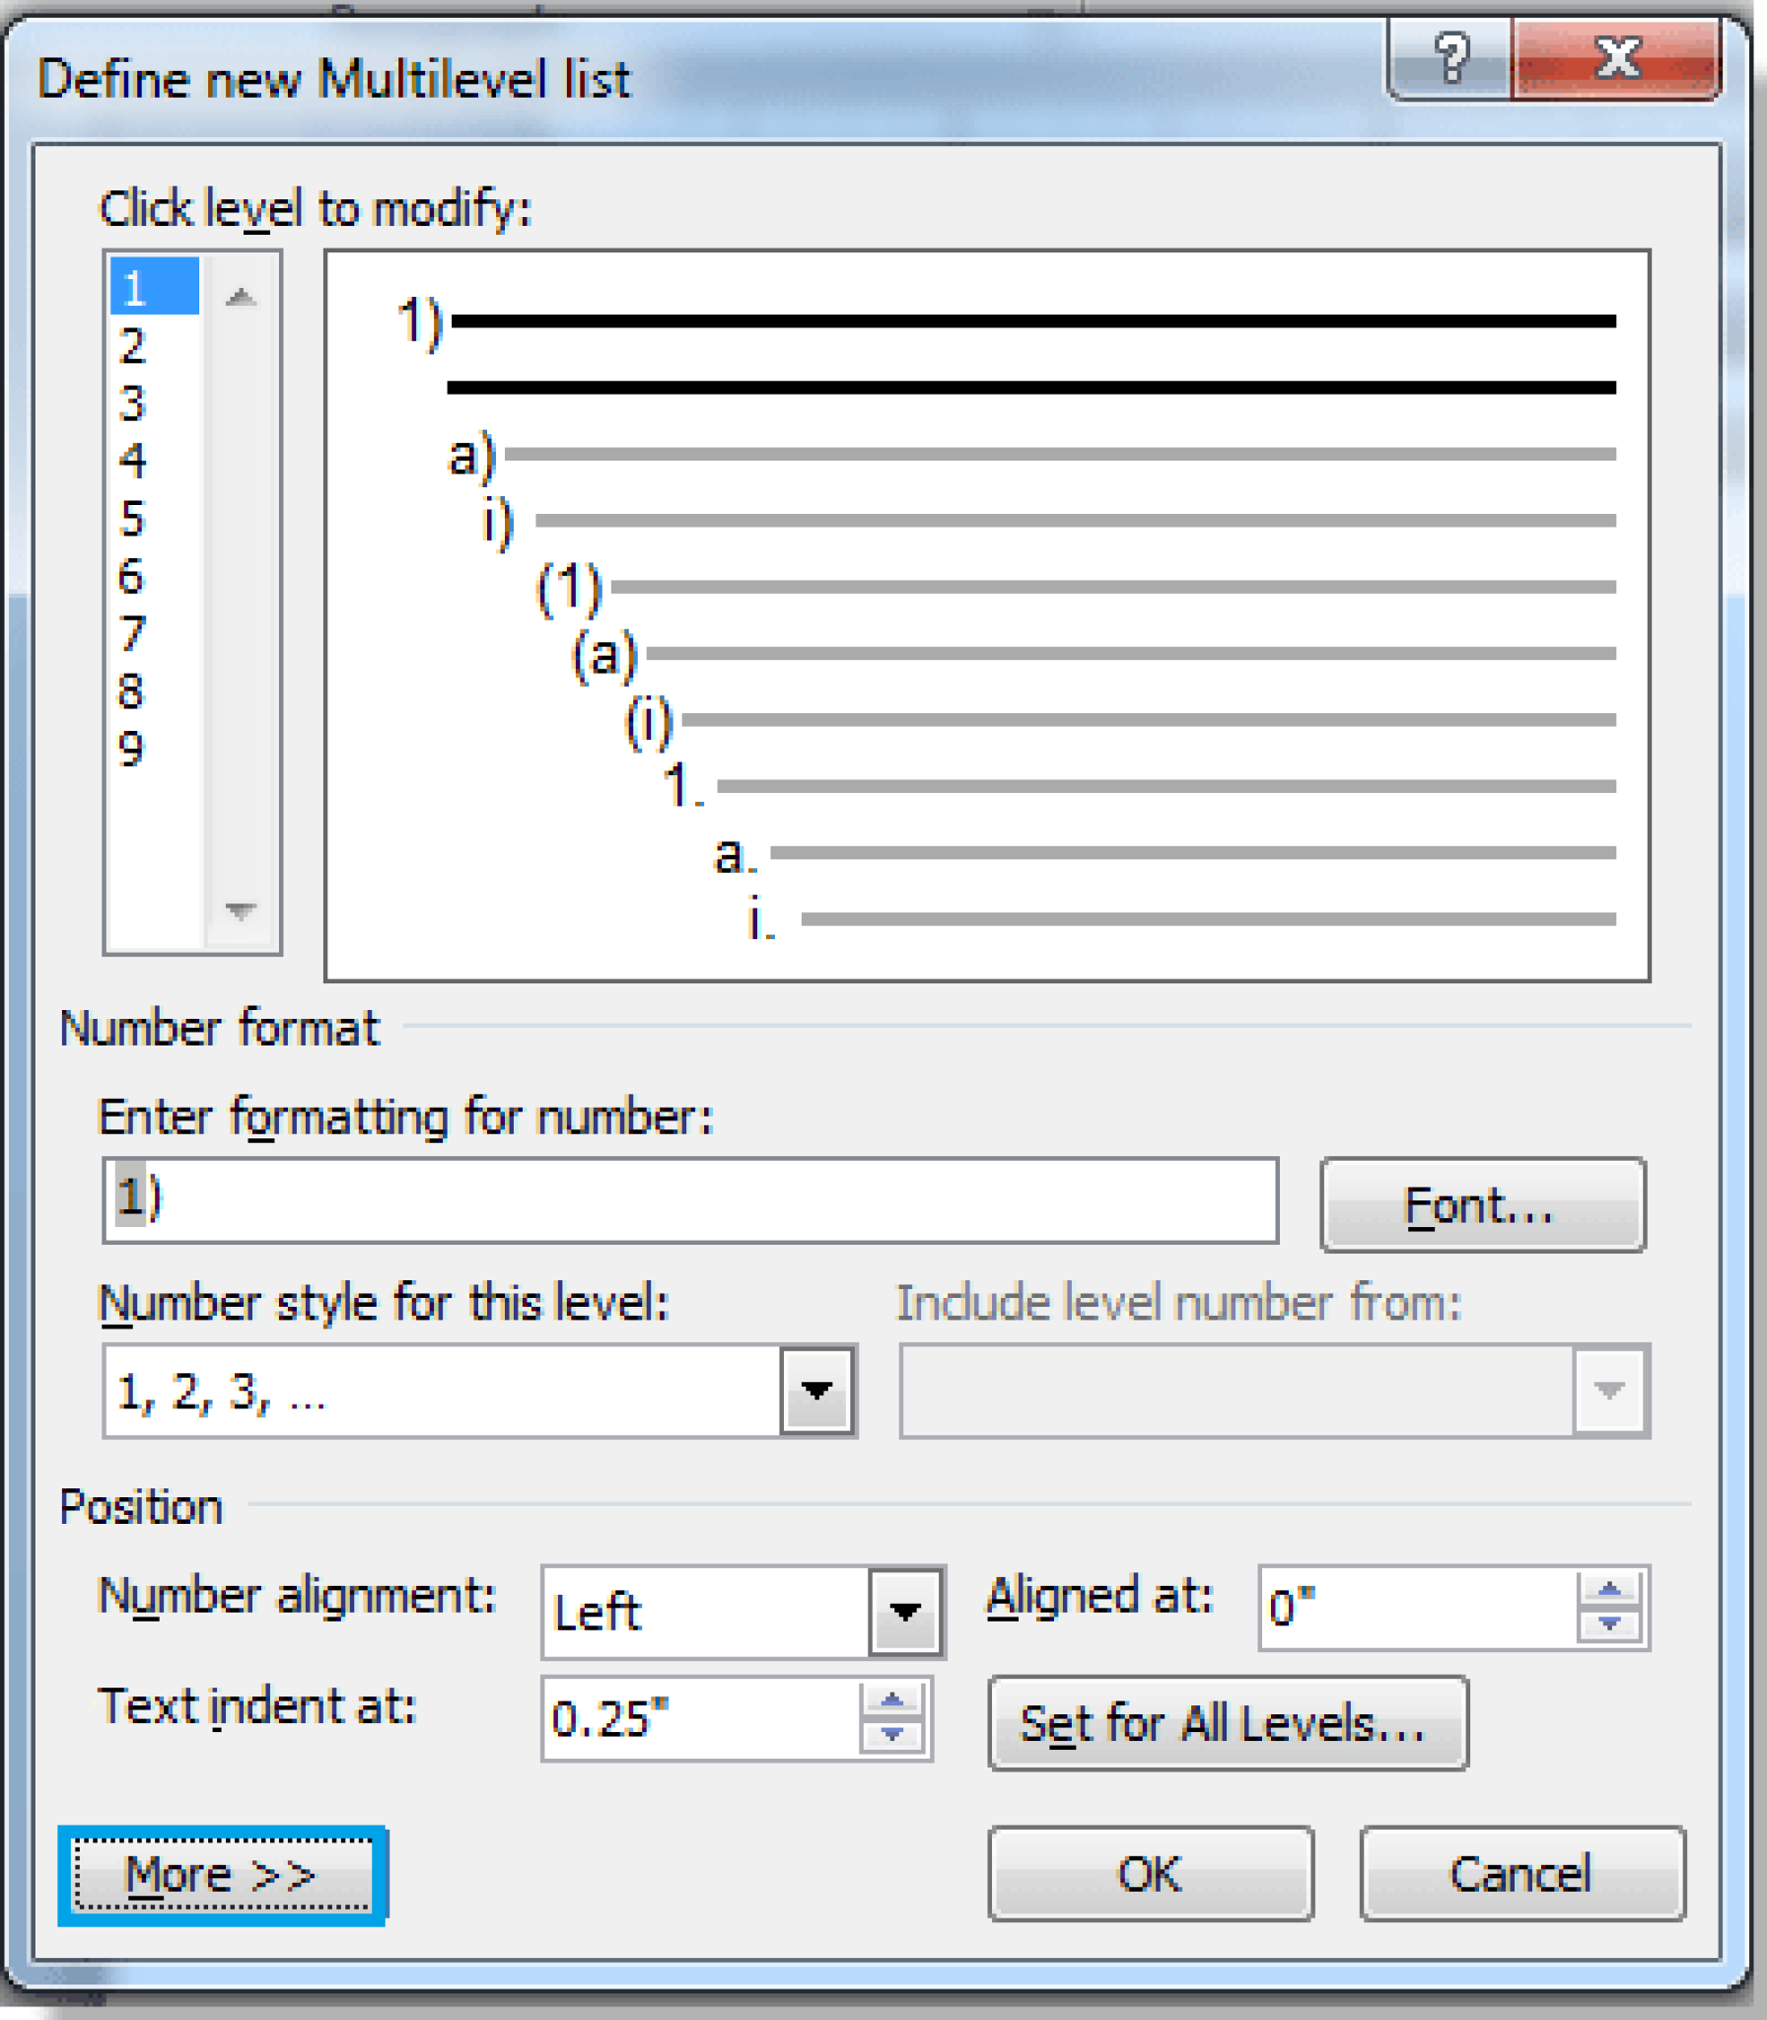Open the Font dialog
The height and width of the screenshot is (2020, 1767).
click(x=1483, y=1203)
